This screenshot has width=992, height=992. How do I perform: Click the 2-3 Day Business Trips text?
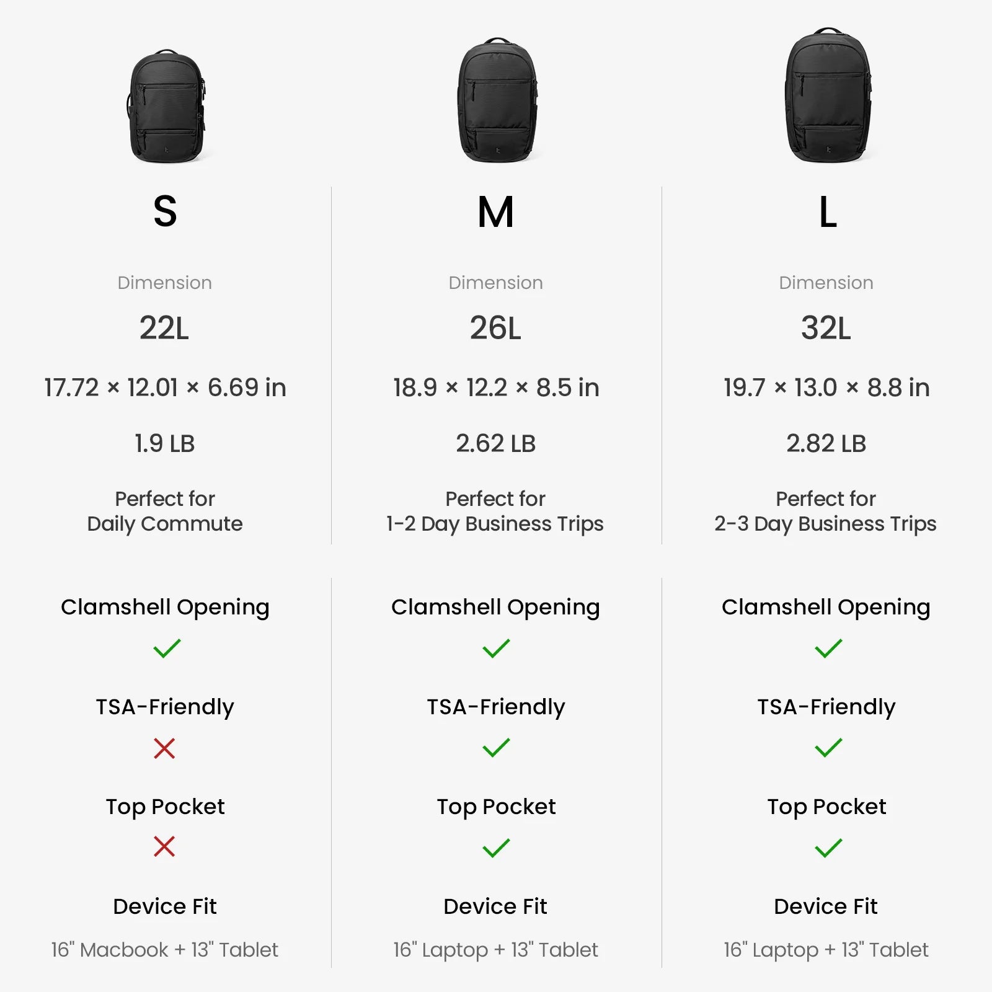(825, 524)
